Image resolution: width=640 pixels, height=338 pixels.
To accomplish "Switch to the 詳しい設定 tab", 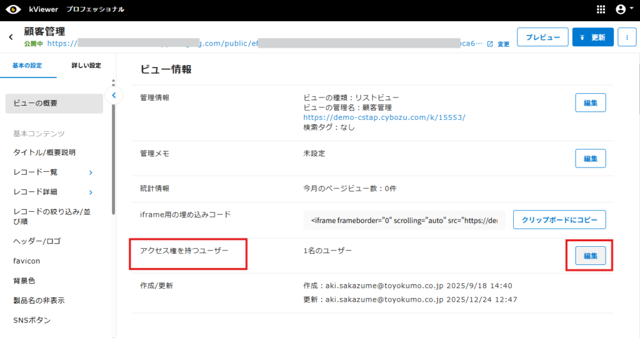I will coord(86,66).
